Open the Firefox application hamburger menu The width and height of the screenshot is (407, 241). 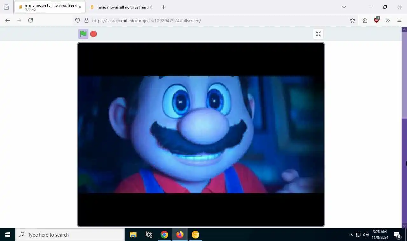[399, 20]
